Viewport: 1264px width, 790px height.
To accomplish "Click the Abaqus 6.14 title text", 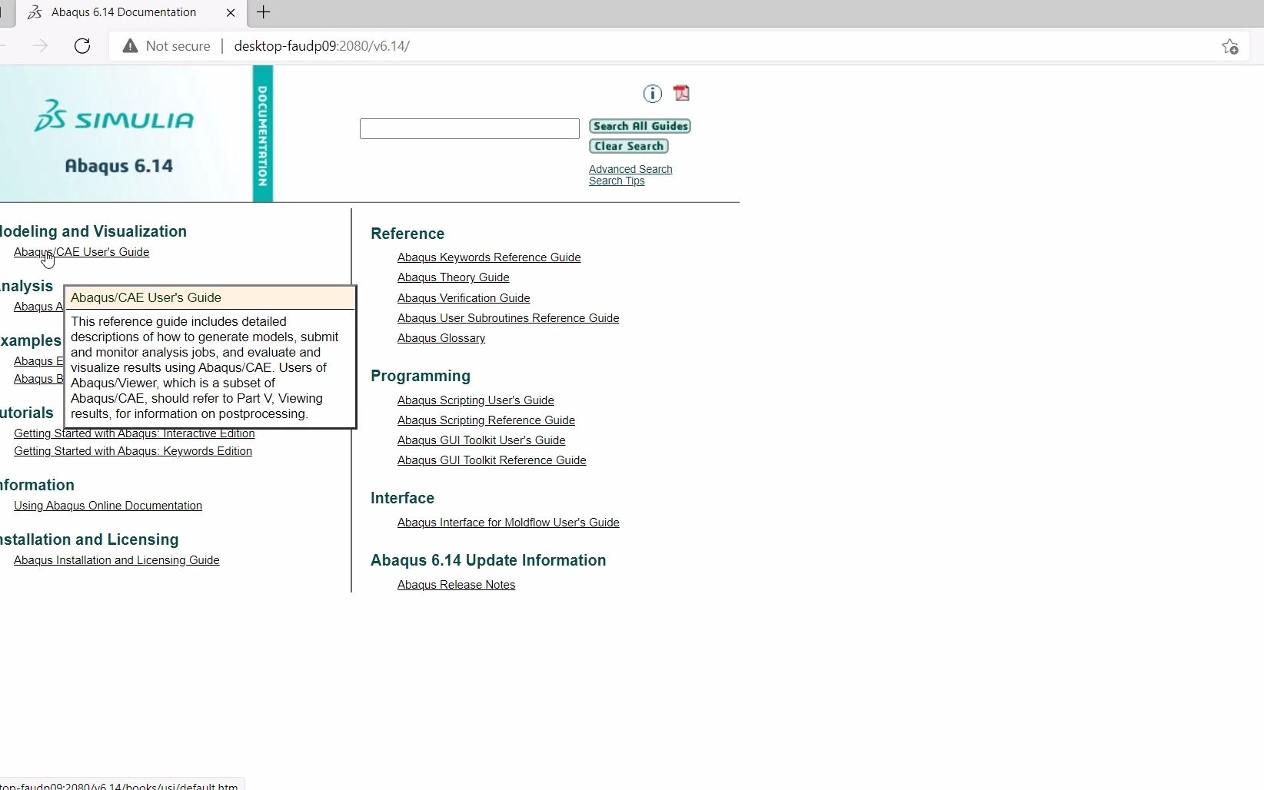I will tap(119, 166).
